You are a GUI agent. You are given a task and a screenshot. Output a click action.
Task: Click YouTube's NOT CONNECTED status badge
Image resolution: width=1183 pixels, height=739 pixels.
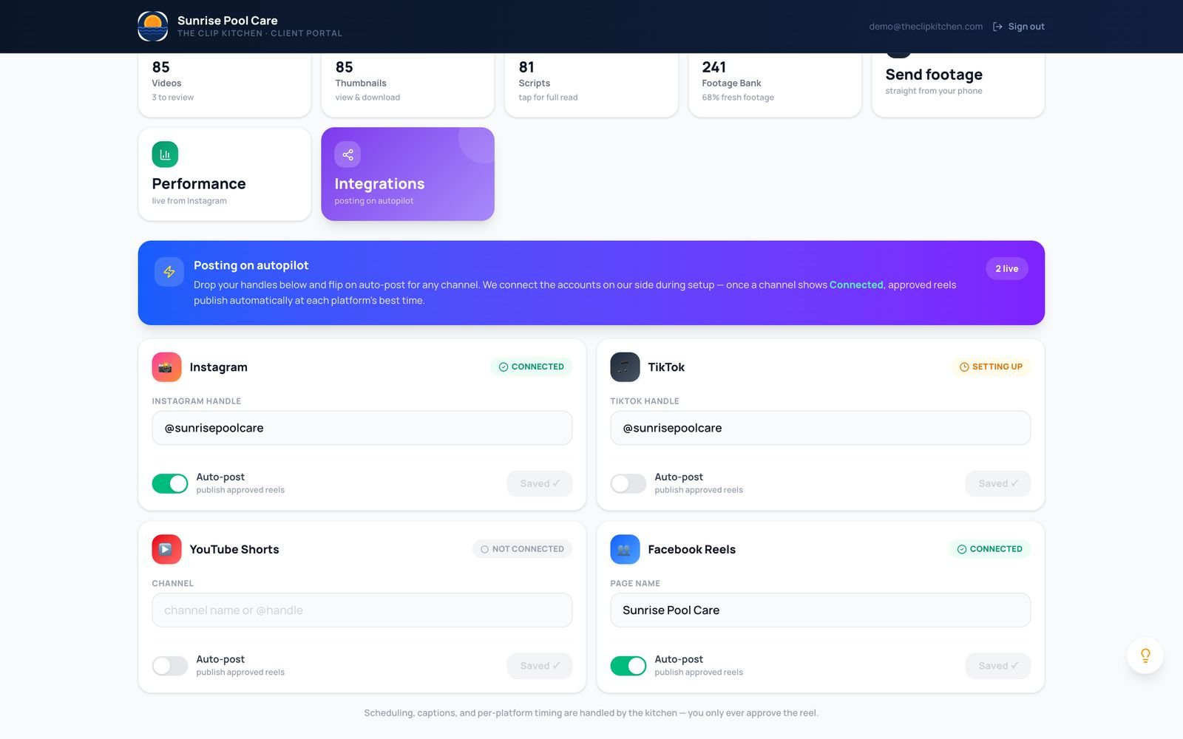point(523,549)
